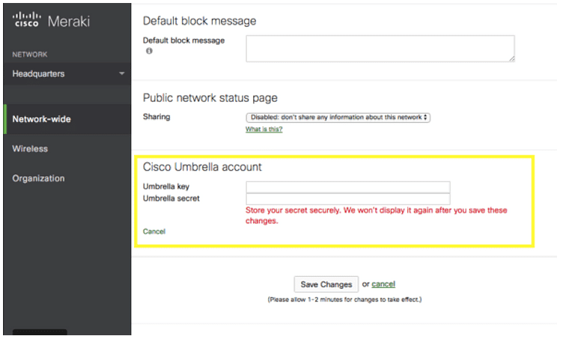The image size is (569, 339).
Task: Click into the Umbrella key field
Action: tap(347, 187)
